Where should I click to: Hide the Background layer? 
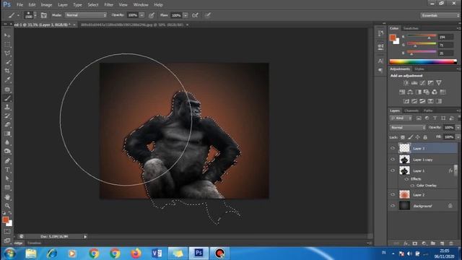tap(393, 206)
